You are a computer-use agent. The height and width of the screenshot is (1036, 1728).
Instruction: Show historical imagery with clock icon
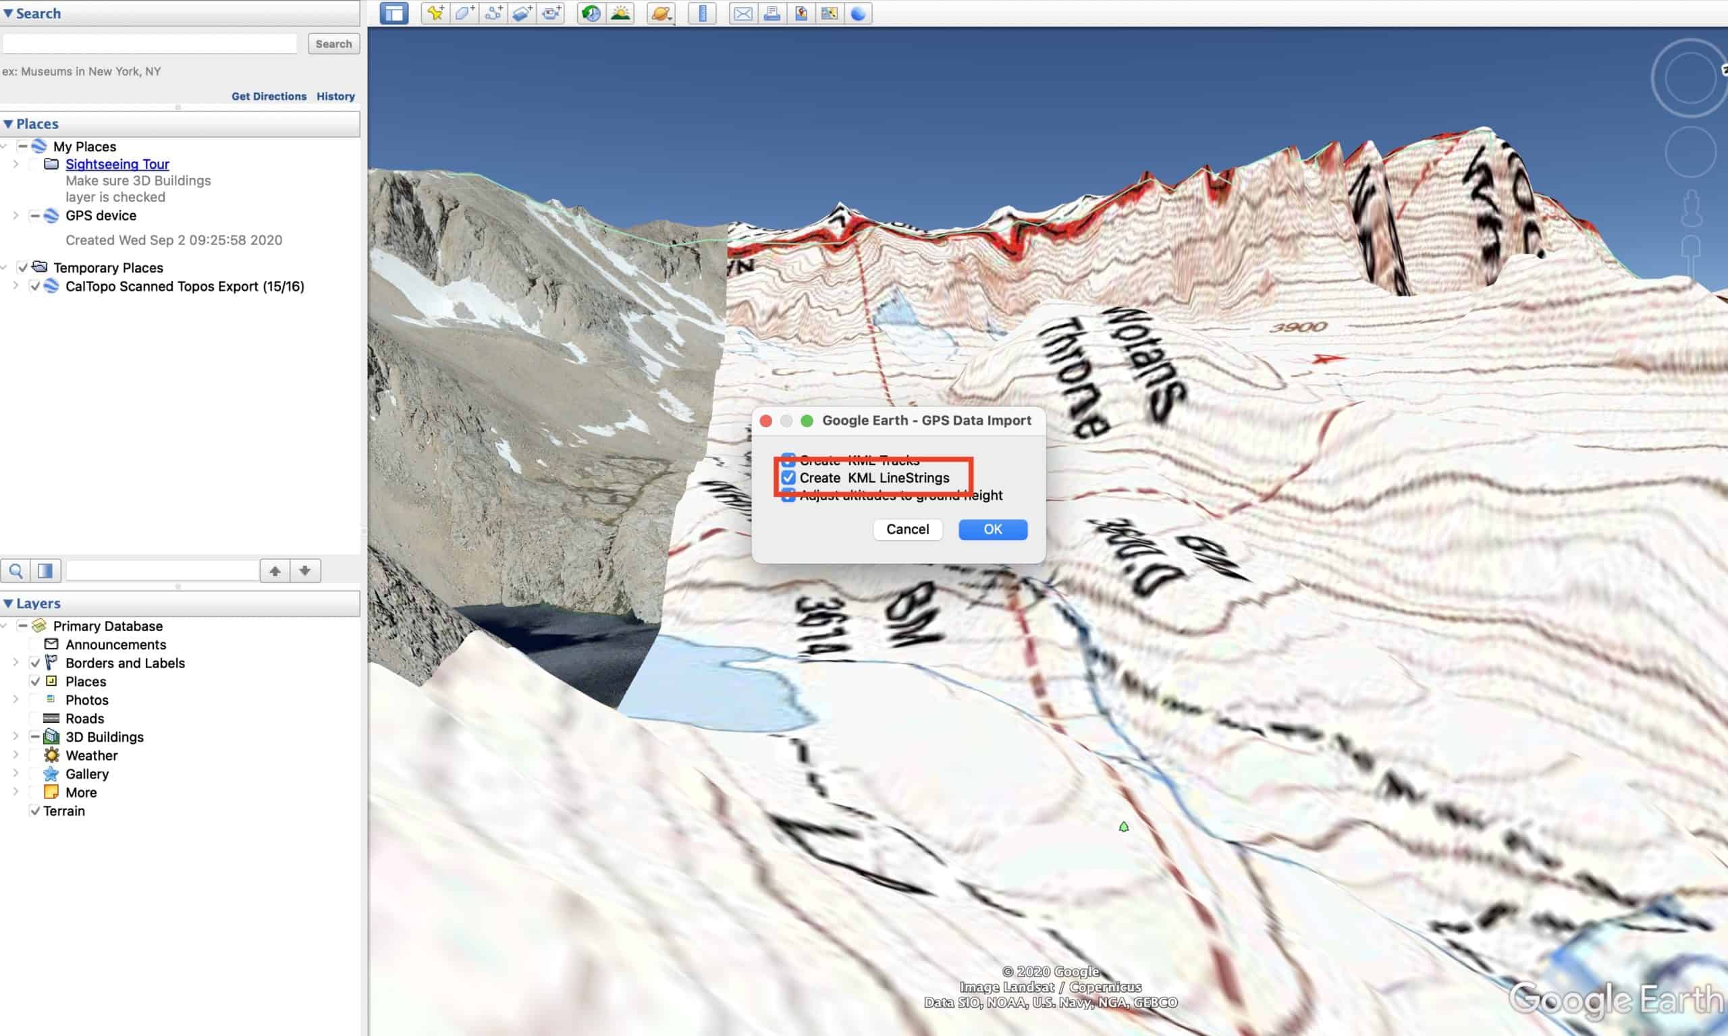[x=591, y=13]
